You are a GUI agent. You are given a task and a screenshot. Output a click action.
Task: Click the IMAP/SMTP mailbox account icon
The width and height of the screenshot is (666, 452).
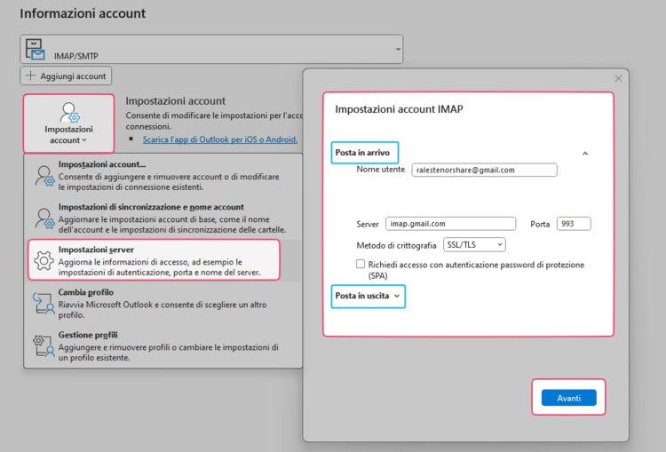pos(35,49)
